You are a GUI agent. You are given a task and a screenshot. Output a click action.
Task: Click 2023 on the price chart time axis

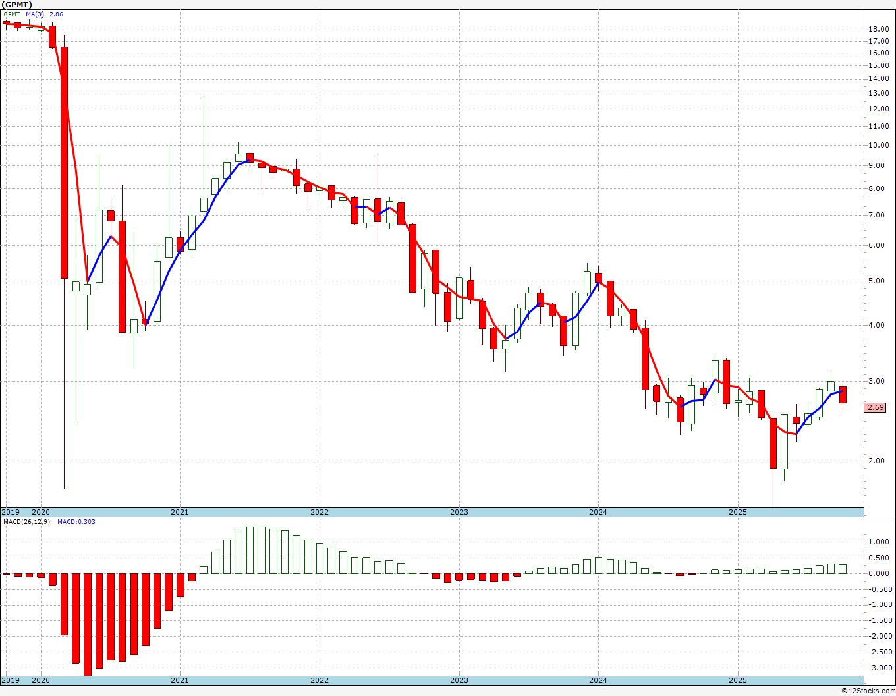[459, 512]
